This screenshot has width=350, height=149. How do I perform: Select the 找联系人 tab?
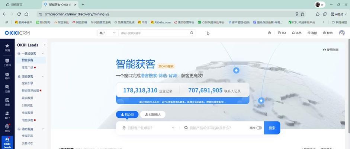point(153,115)
